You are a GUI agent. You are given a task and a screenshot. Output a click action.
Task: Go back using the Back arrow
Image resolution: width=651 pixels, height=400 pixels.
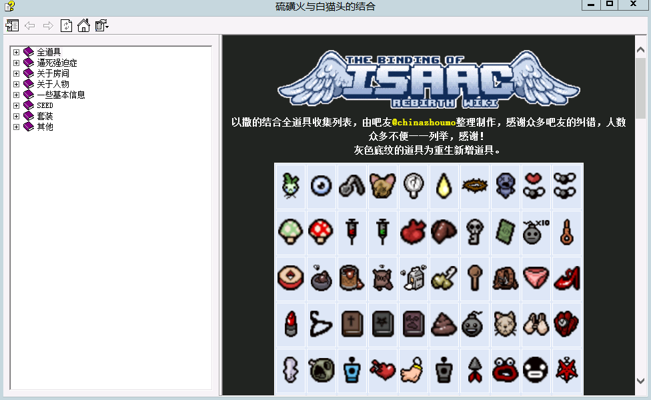[x=30, y=26]
